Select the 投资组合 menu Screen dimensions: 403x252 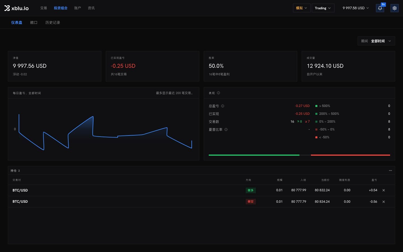tap(61, 8)
